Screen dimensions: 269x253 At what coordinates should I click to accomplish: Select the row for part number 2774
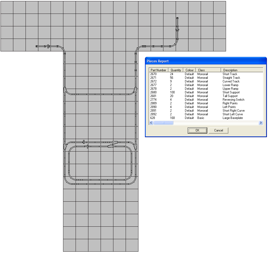[x=206, y=100]
